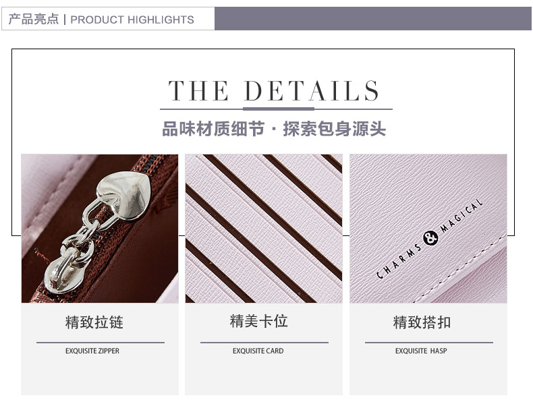Image resolution: width=533 pixels, height=404 pixels.
Task: Click the zipper close-up photo
Action: point(100,229)
